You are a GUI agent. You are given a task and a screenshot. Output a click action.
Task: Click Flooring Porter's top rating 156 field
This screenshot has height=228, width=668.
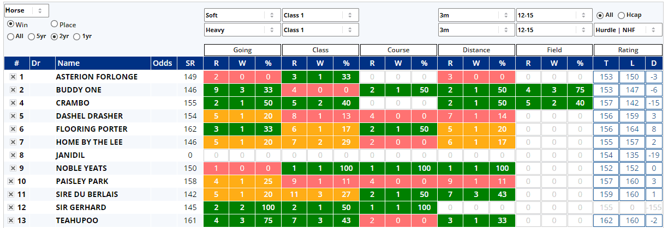[606, 130]
